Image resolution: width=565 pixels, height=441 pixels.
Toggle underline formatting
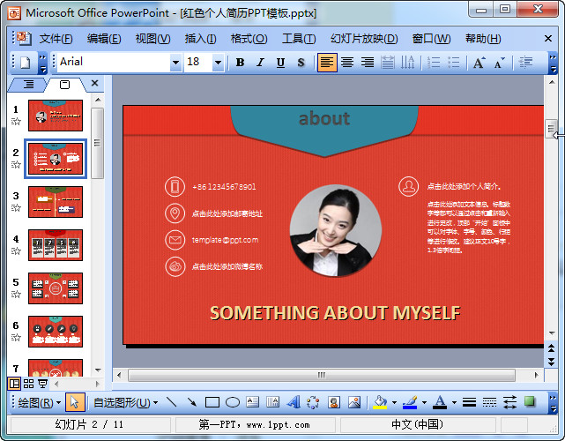point(280,63)
